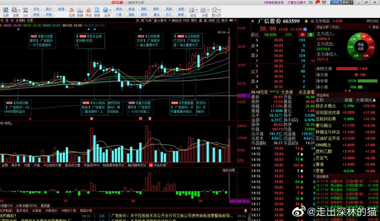Toggle the 九转 indicator
The height and width of the screenshot is (221, 380).
[148, 21]
